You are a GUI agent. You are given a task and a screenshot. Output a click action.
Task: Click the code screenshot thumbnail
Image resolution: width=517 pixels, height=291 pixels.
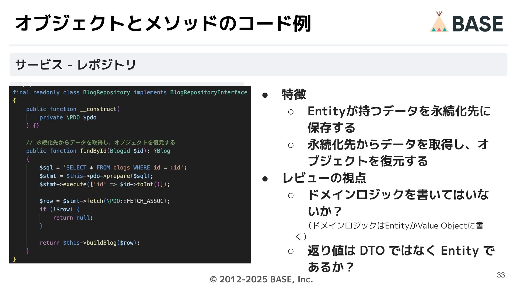130,174
